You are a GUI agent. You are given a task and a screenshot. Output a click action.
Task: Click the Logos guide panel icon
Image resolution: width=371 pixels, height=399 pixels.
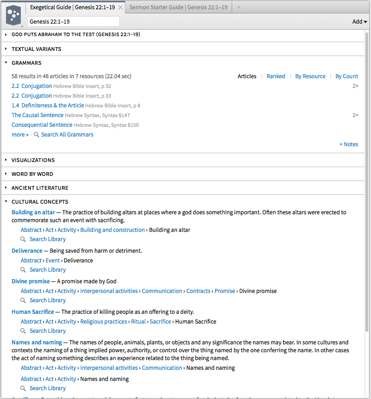(x=13, y=15)
